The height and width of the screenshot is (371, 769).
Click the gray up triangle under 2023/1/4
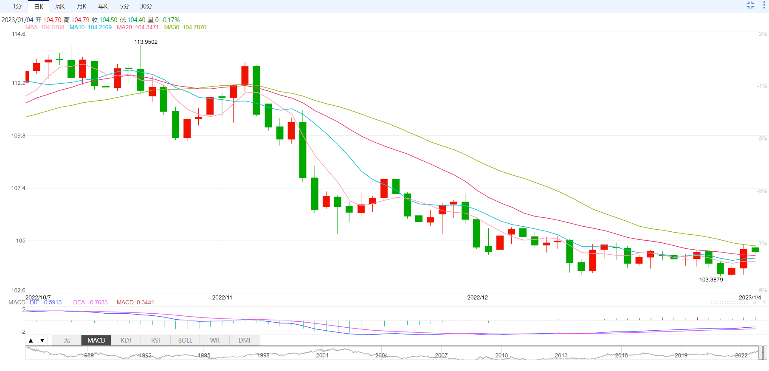coord(755,303)
